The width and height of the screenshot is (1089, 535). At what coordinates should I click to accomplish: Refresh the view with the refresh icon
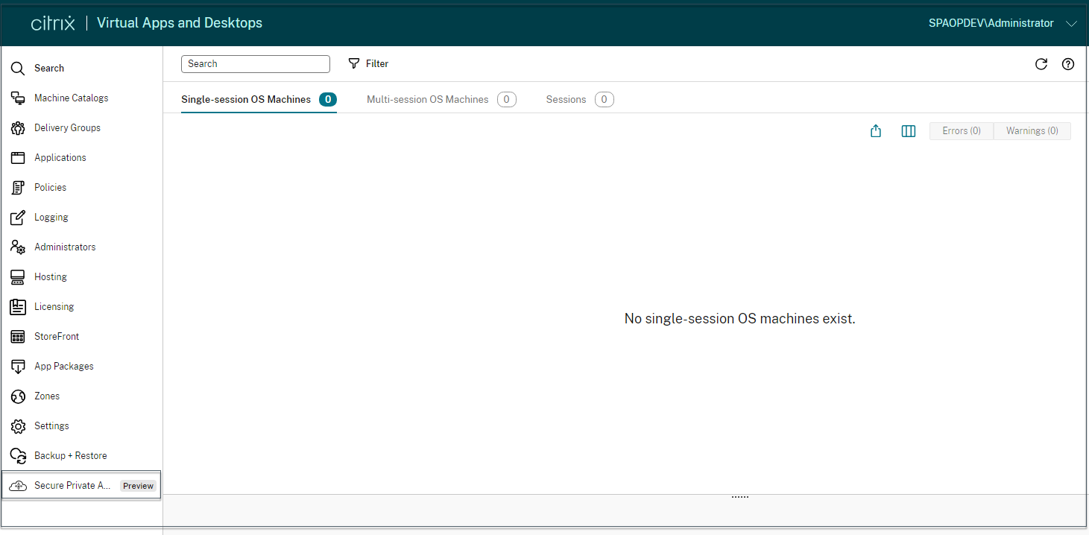tap(1041, 64)
